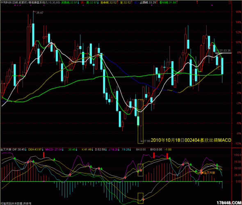
Task: Click the red sell bar above the MACD label
Action: 44,155
